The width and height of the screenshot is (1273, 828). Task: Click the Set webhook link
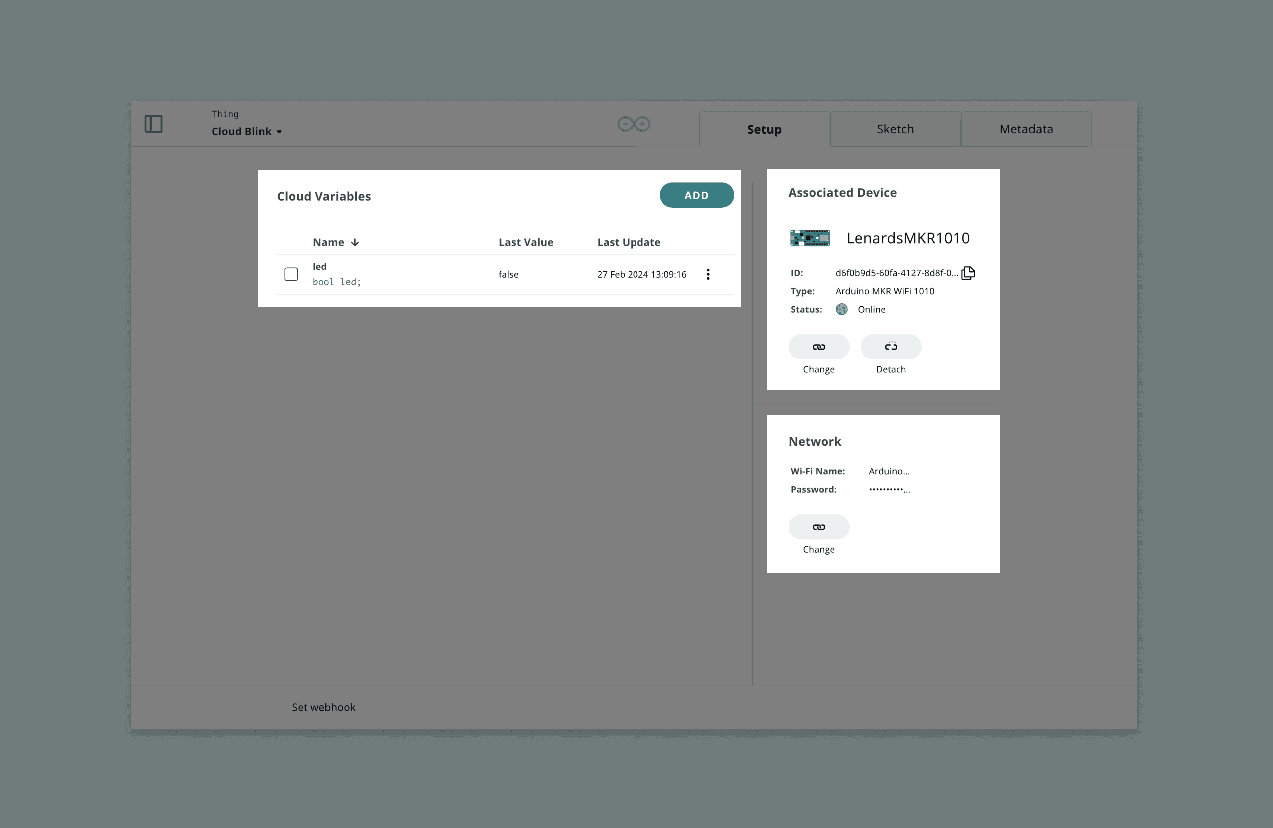(323, 707)
